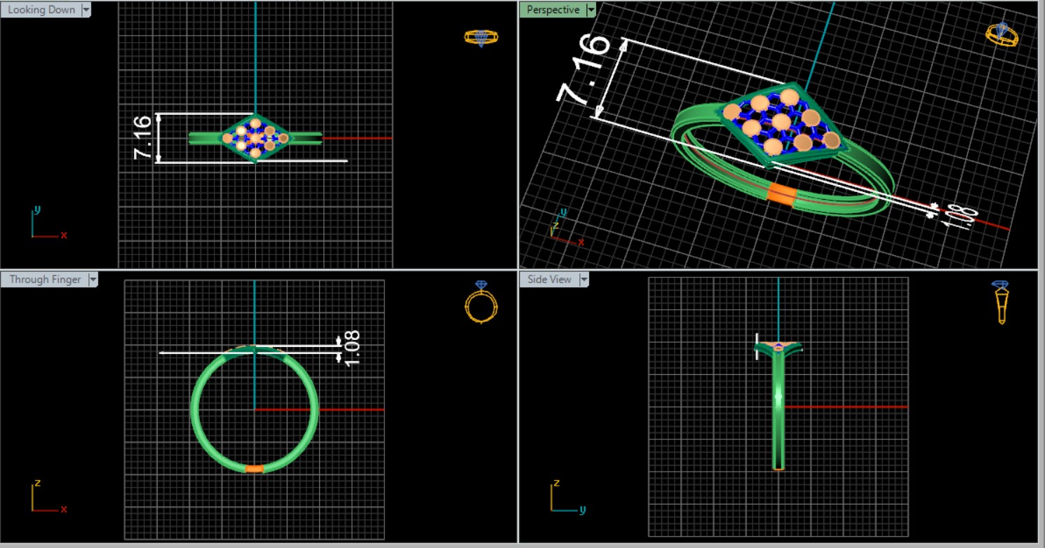Click the top-view ring icon in Looking Down viewport
Viewport: 1045px width, 548px height.
pyautogui.click(x=481, y=37)
